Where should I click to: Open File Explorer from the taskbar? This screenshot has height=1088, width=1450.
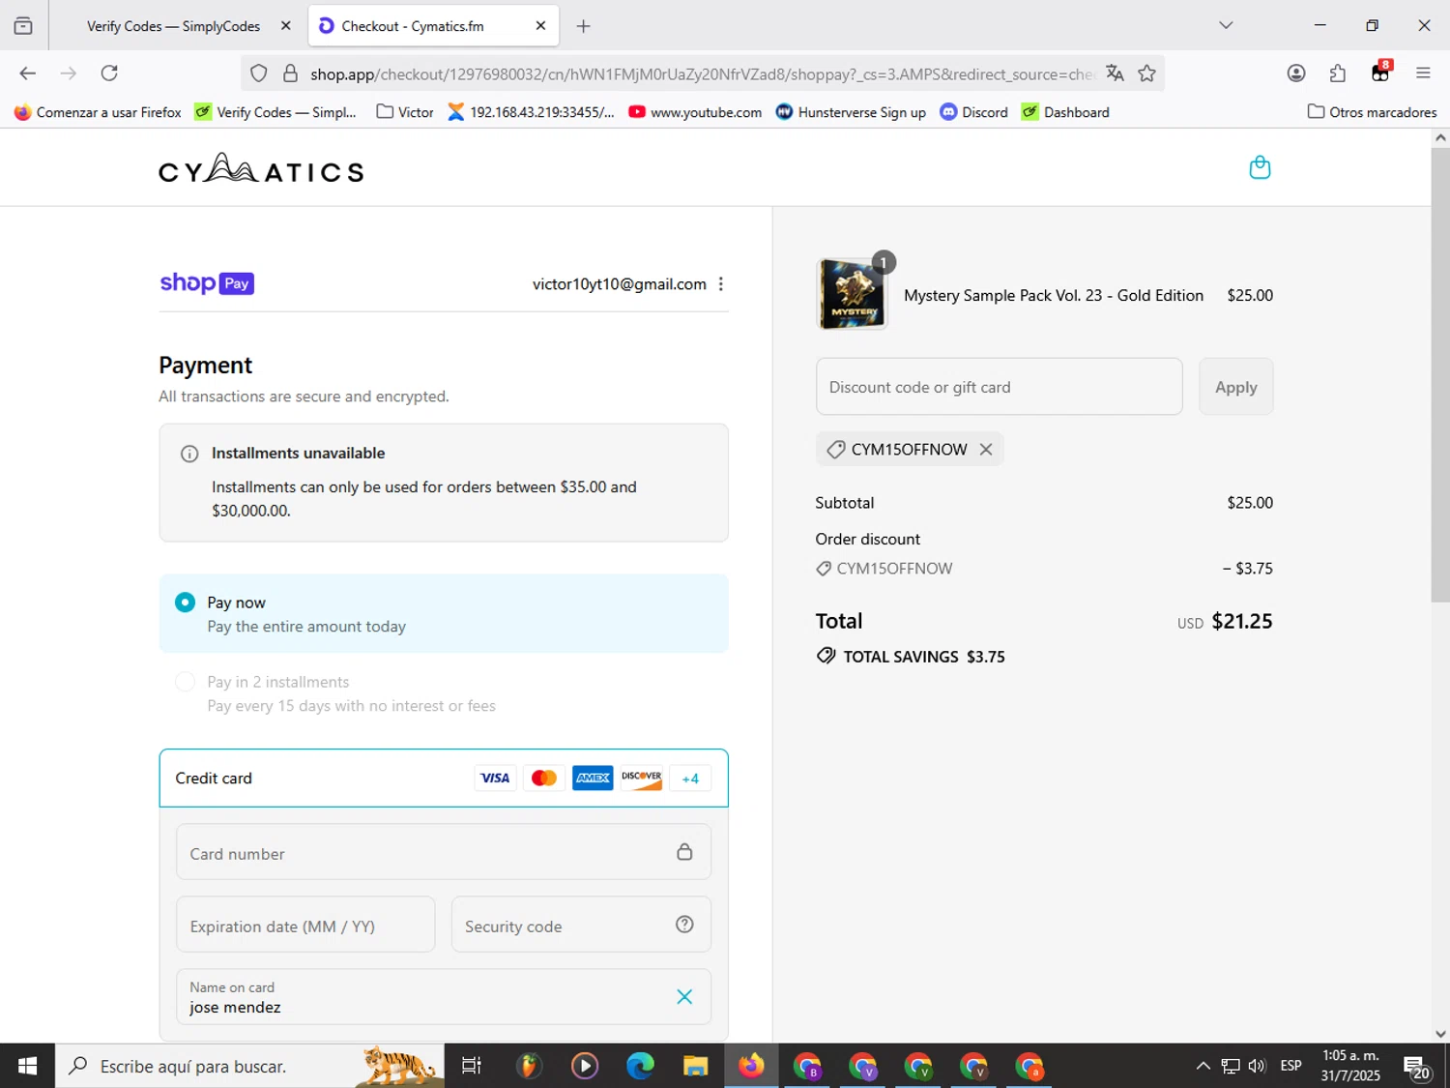[x=695, y=1066]
